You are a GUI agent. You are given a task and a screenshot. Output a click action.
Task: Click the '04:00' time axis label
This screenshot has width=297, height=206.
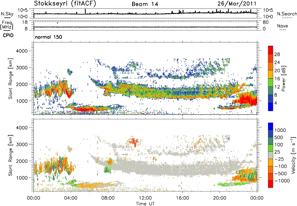click(71, 198)
